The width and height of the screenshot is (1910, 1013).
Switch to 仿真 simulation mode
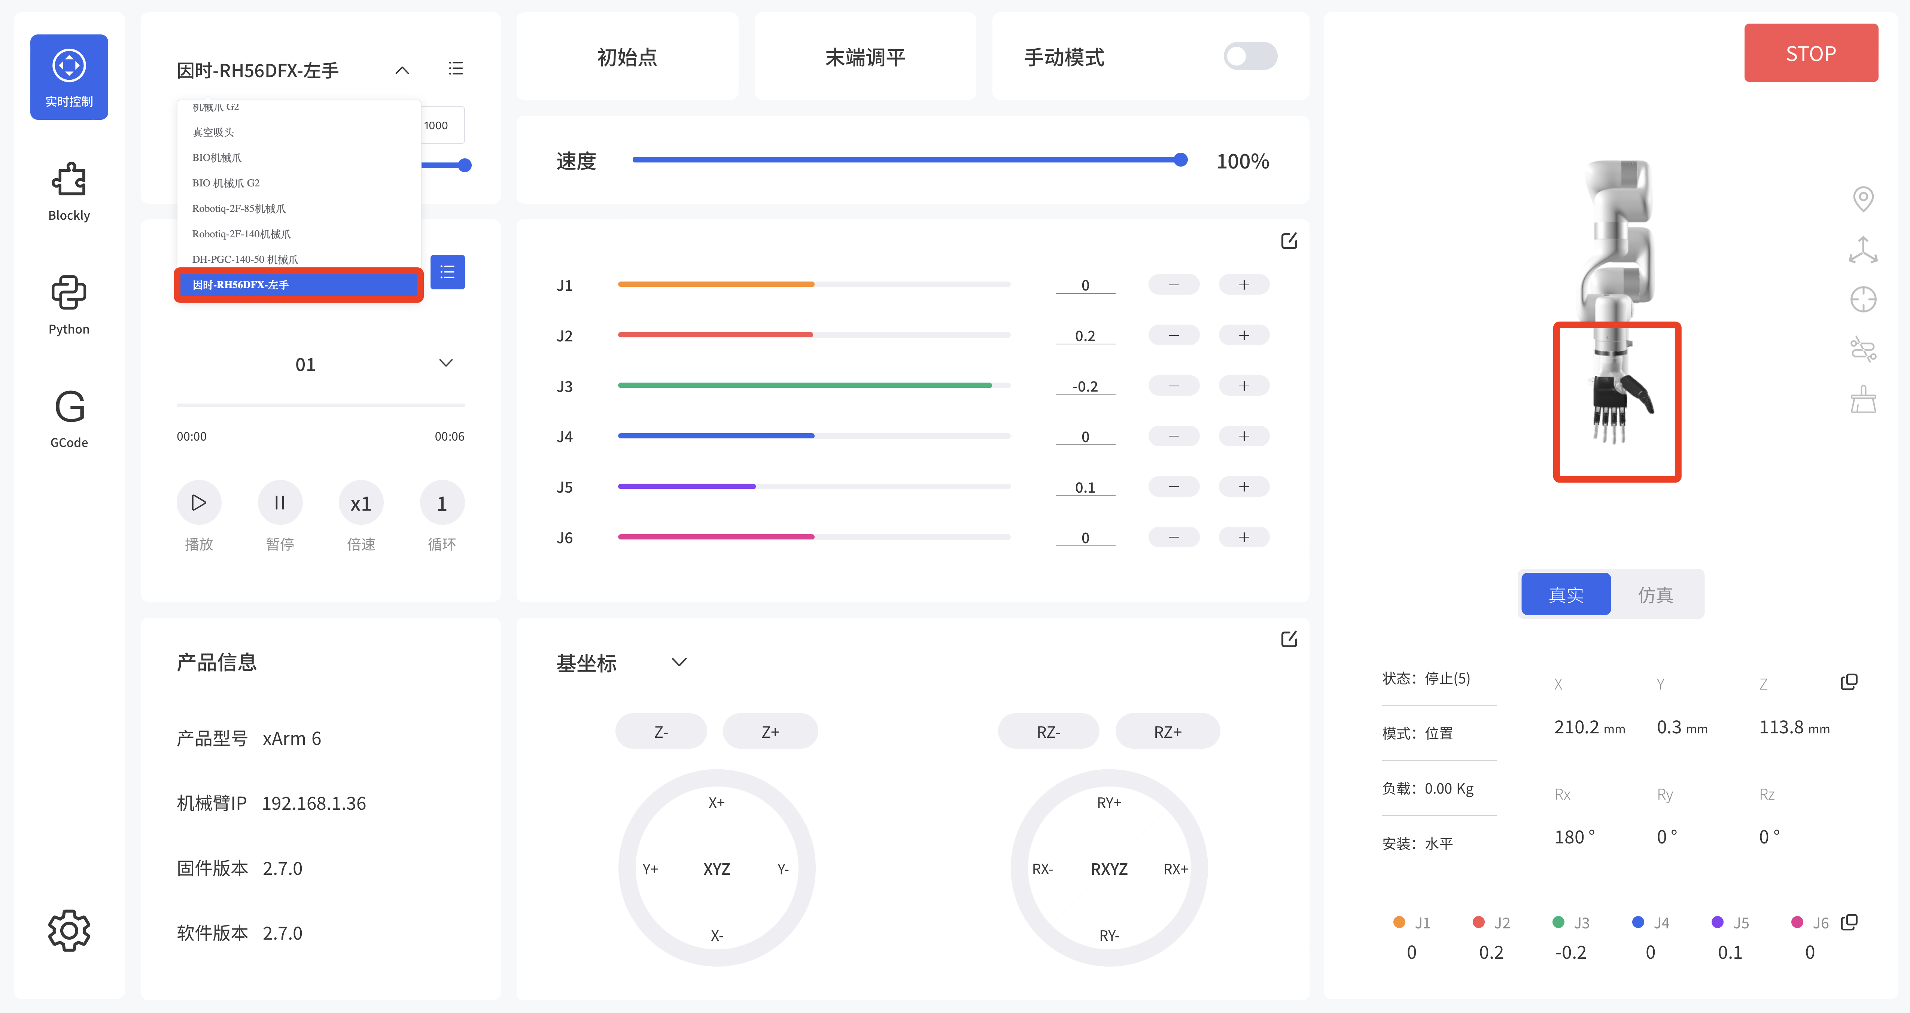tap(1657, 593)
